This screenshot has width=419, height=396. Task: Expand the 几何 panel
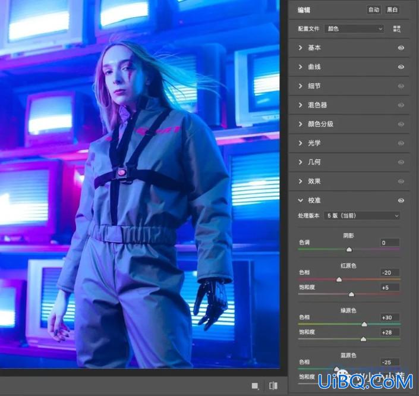click(300, 162)
